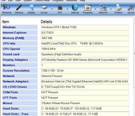Open the Internet globe icon
The height and width of the screenshot is (116, 135).
coord(75,9)
